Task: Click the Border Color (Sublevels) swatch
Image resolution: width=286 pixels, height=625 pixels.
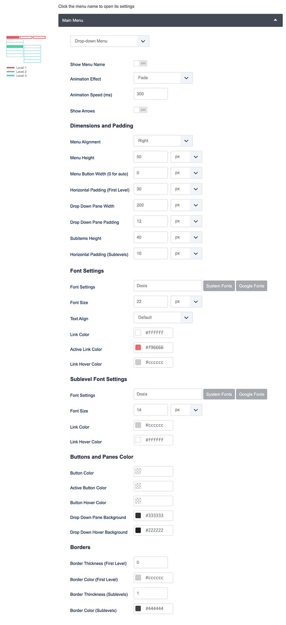Action: point(138,609)
